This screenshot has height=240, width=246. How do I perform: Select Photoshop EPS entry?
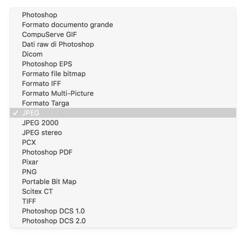(47, 64)
